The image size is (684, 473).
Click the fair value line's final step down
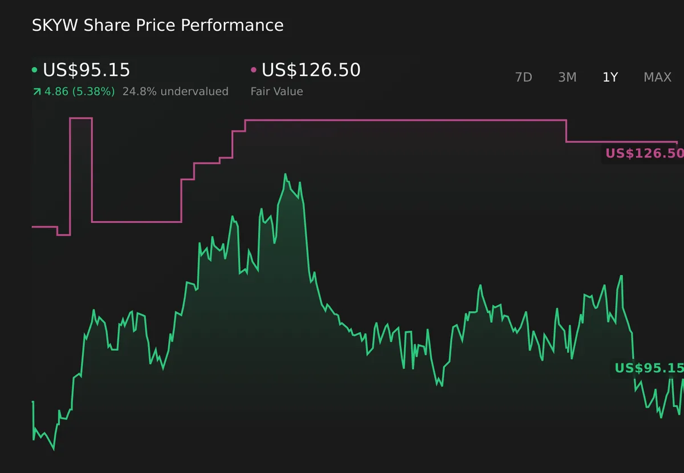point(566,131)
